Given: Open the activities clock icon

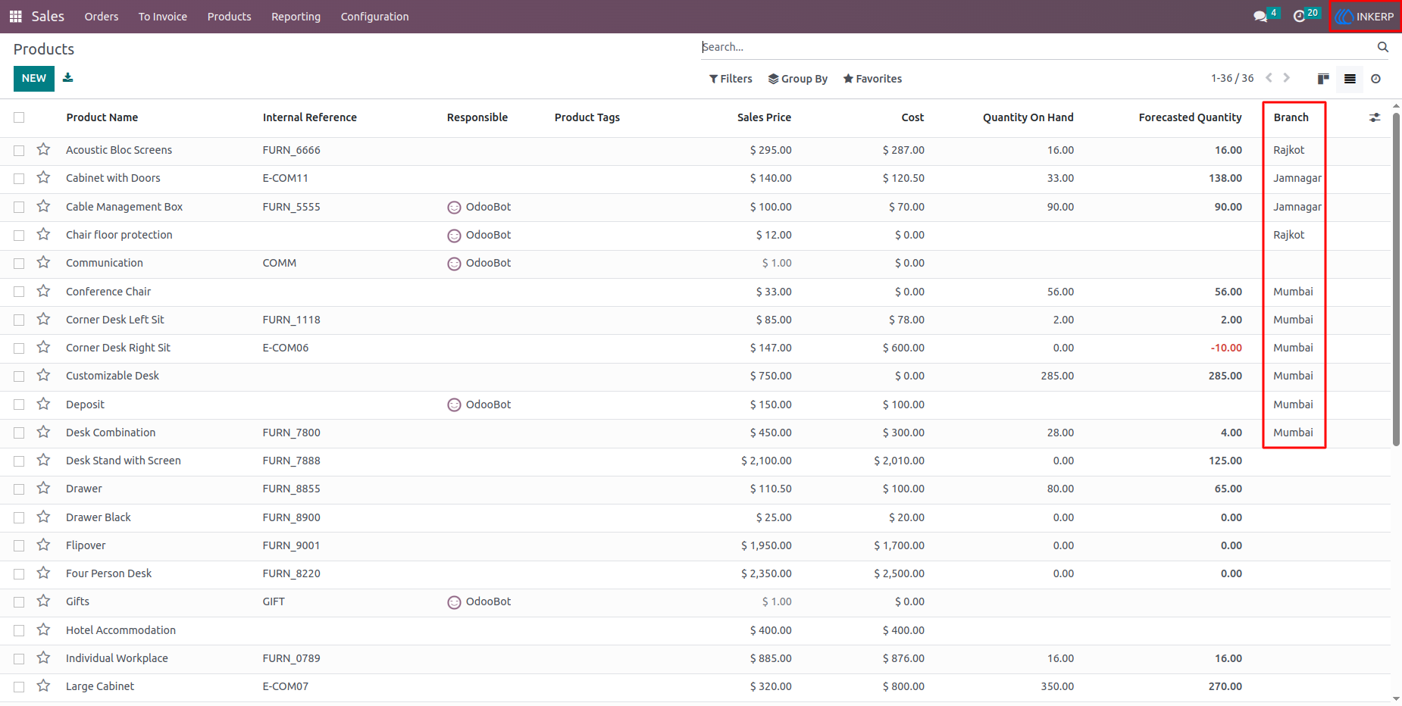Looking at the screenshot, I should 1299,16.
